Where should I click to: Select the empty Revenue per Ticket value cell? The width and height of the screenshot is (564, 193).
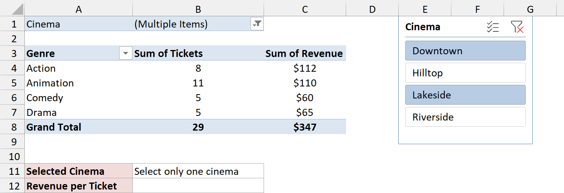(198, 186)
